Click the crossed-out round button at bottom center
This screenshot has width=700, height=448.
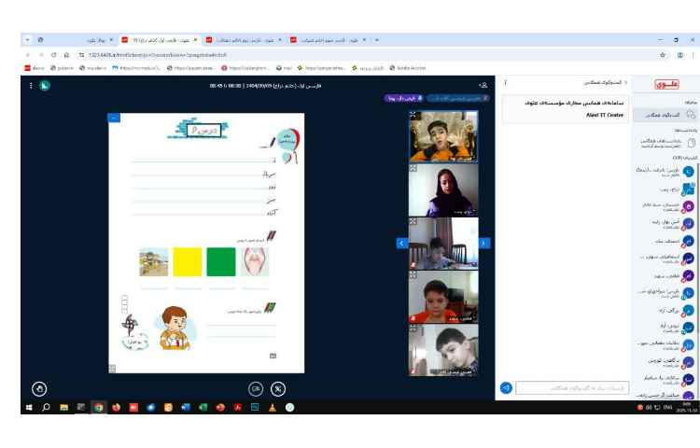coord(278,388)
